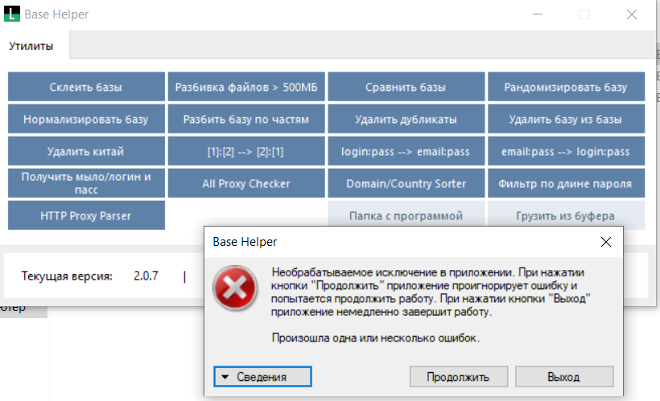Screen dimensions: 660x401
Task: Open the HTTP Proxy Parser
Action: (x=85, y=216)
